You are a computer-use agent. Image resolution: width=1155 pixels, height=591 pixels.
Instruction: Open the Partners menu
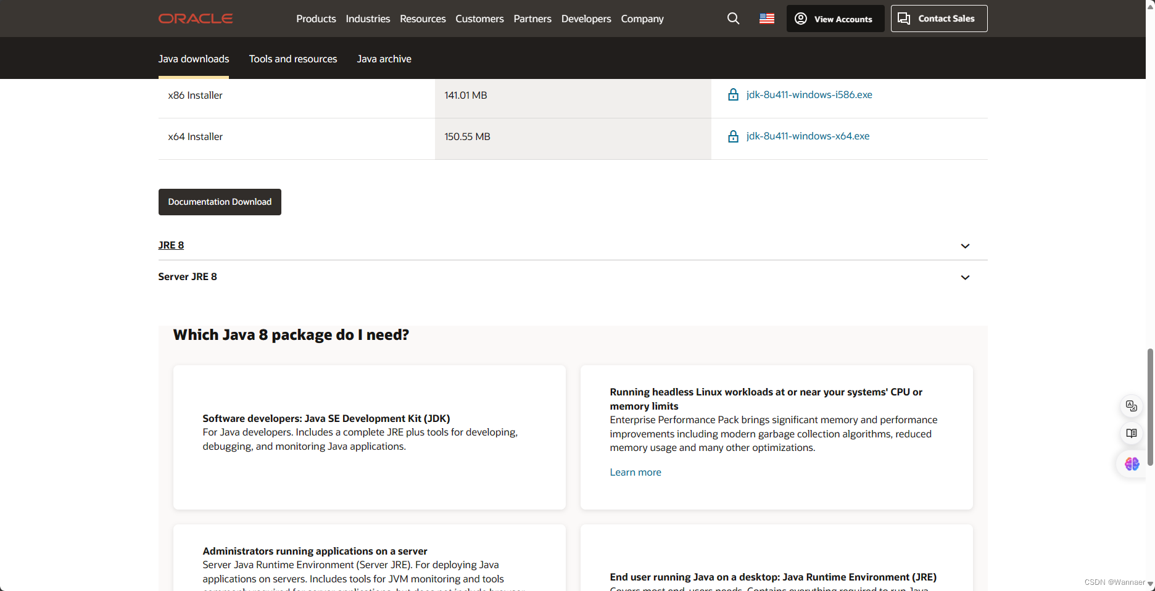tap(532, 19)
